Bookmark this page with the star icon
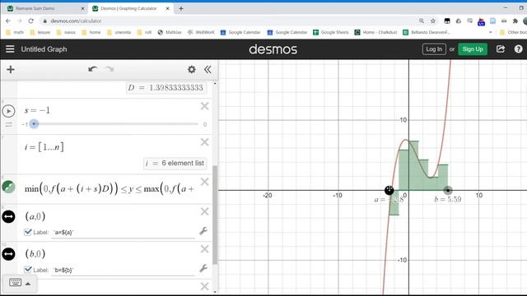 tap(433, 21)
